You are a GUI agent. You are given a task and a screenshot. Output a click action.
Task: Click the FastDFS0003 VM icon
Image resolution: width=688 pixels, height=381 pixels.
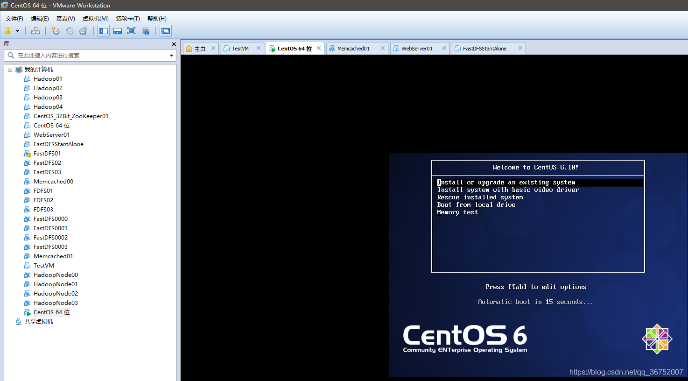[x=28, y=247]
